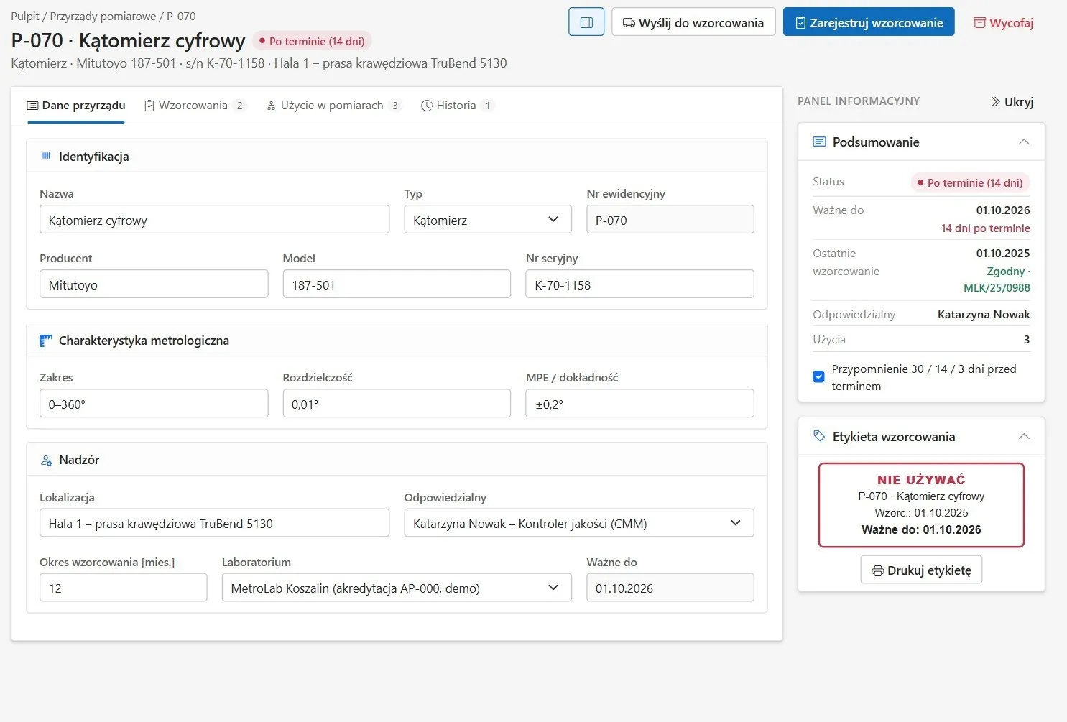The height and width of the screenshot is (722, 1067).
Task: Click the Wycofaj button
Action: click(1003, 22)
